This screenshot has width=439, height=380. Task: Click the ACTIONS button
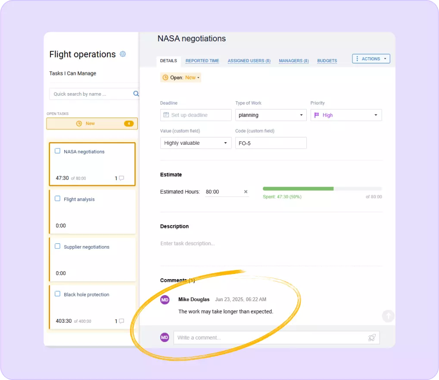(x=371, y=58)
